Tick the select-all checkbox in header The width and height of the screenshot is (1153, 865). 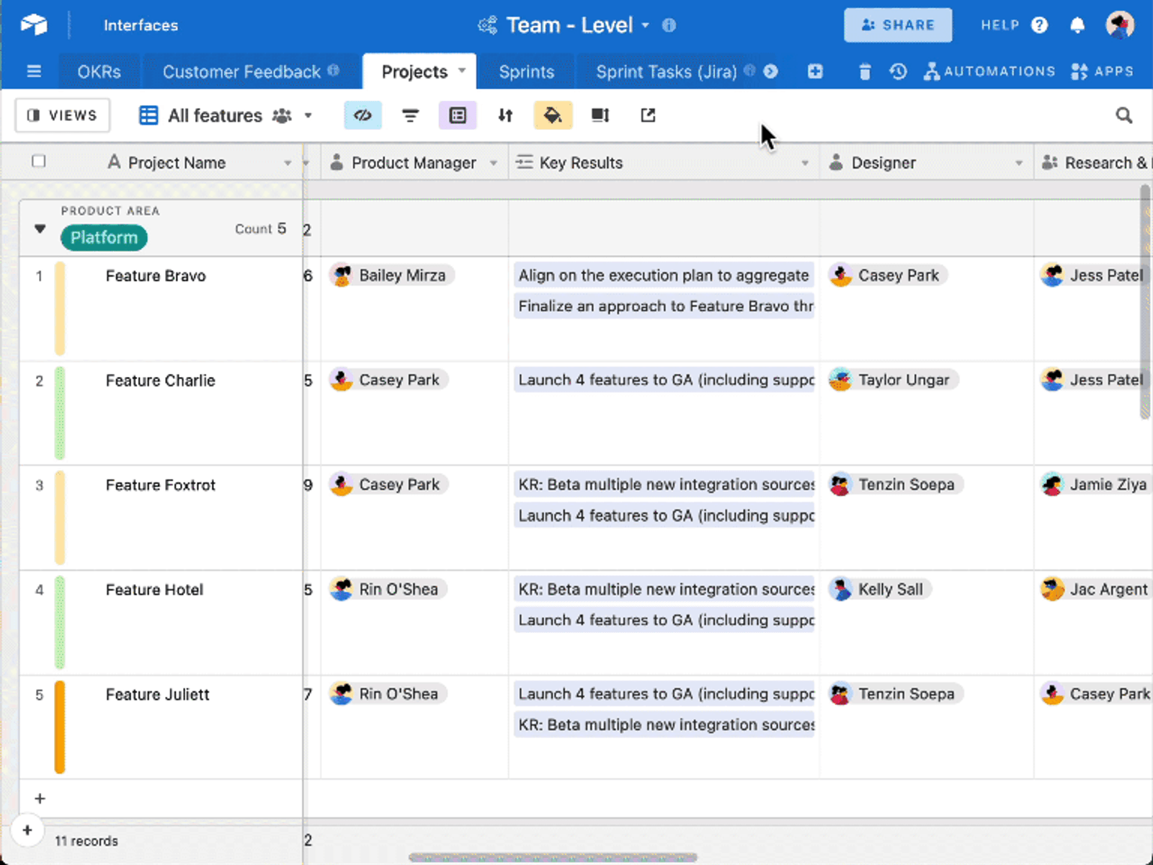(x=39, y=161)
